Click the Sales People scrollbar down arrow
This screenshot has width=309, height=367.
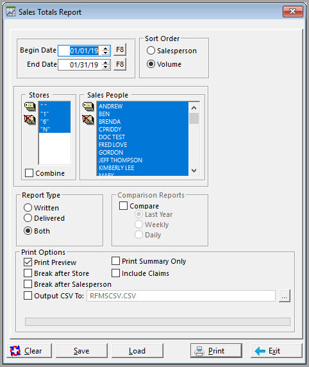194,171
